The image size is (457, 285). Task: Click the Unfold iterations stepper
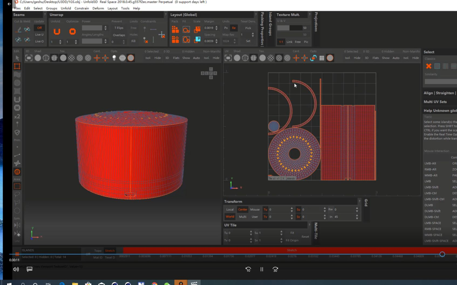[x=60, y=42]
